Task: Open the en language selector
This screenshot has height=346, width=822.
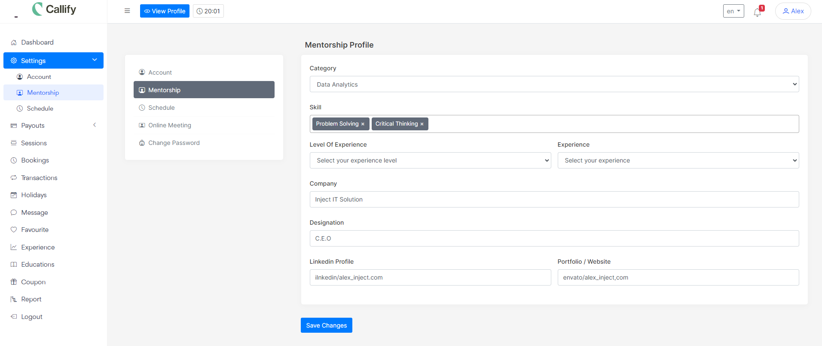Action: click(x=733, y=11)
